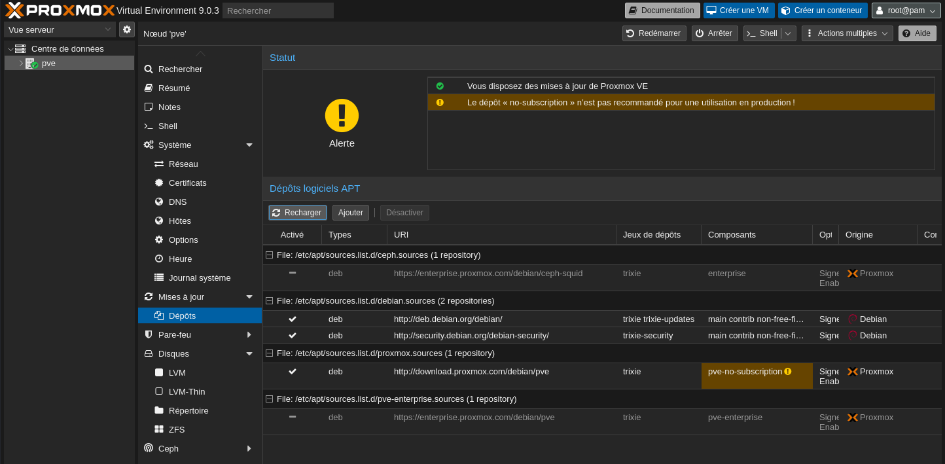Click the green check update status icon
The width and height of the screenshot is (945, 464).
[x=440, y=86]
